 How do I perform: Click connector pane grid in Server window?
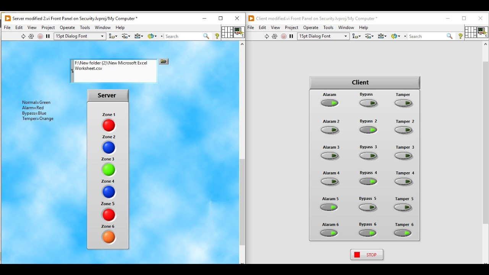click(227, 32)
